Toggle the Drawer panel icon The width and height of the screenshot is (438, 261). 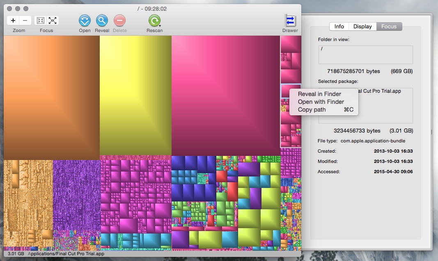290,21
